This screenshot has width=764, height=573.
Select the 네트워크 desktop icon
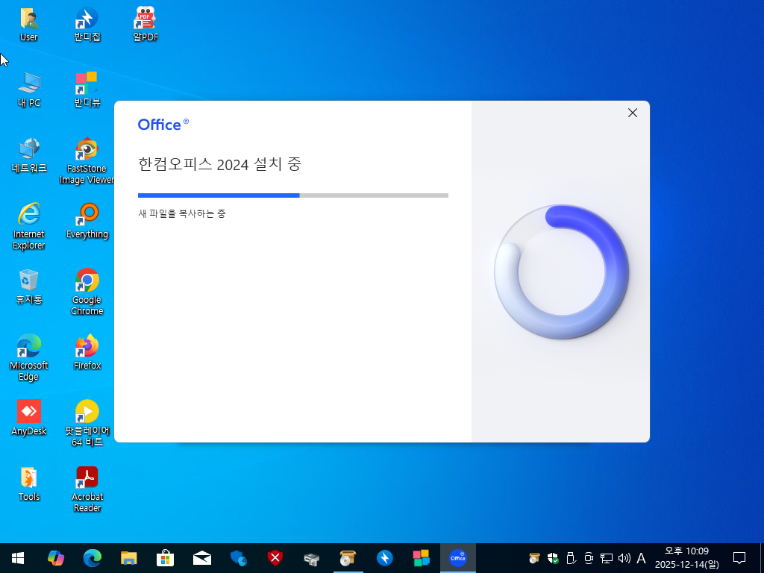29,155
